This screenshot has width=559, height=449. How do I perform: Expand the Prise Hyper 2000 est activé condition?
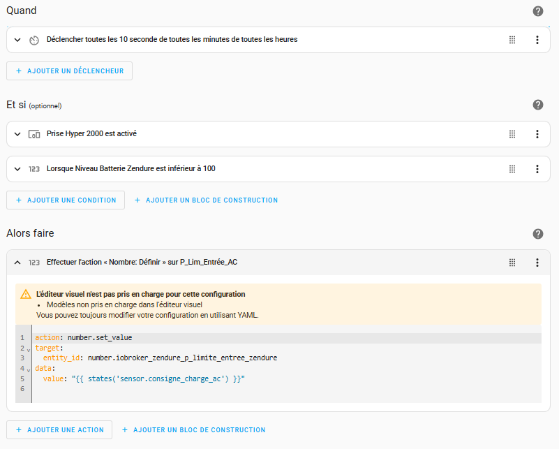[x=17, y=134]
